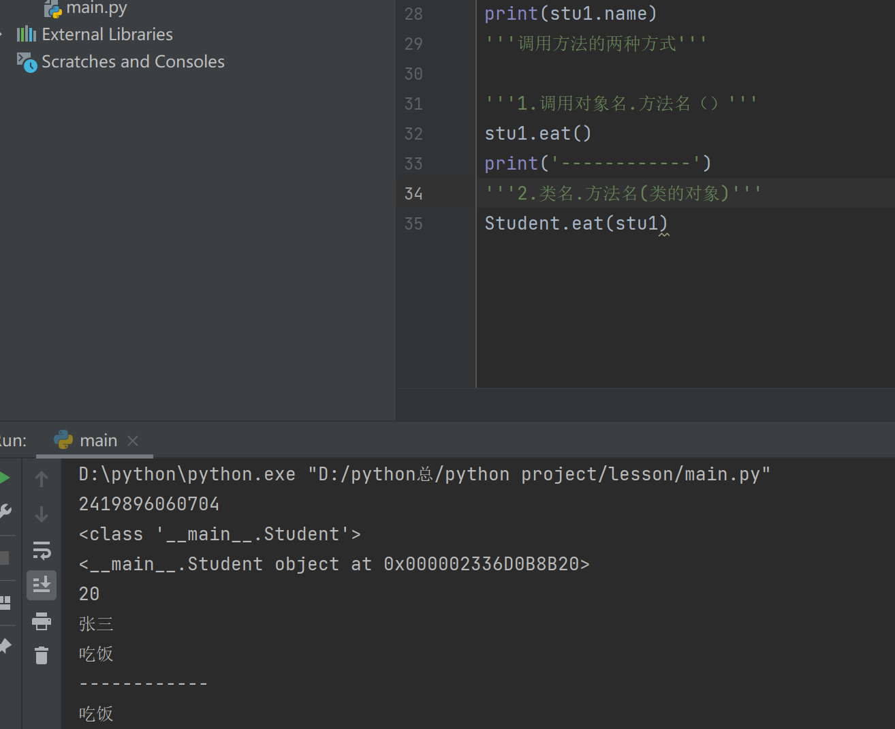Click line number 34 in gutter
Viewport: 895px width, 729px height.
tap(413, 193)
